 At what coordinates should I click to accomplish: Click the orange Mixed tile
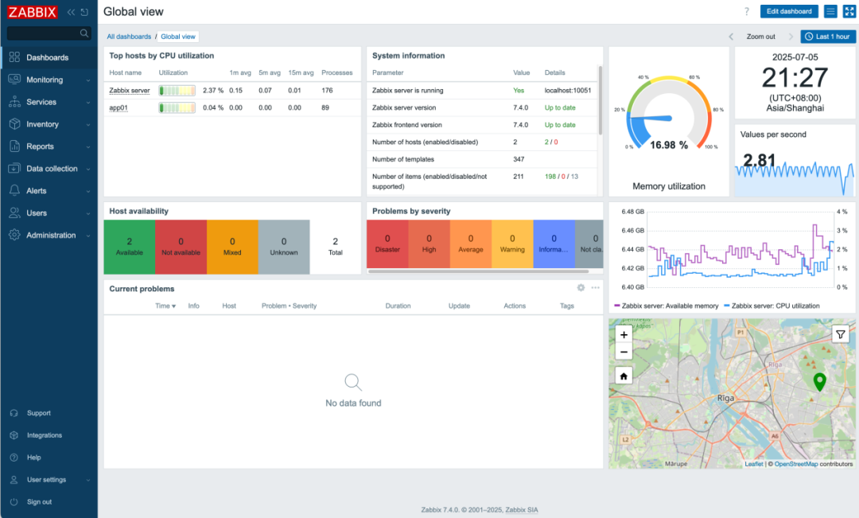(232, 247)
